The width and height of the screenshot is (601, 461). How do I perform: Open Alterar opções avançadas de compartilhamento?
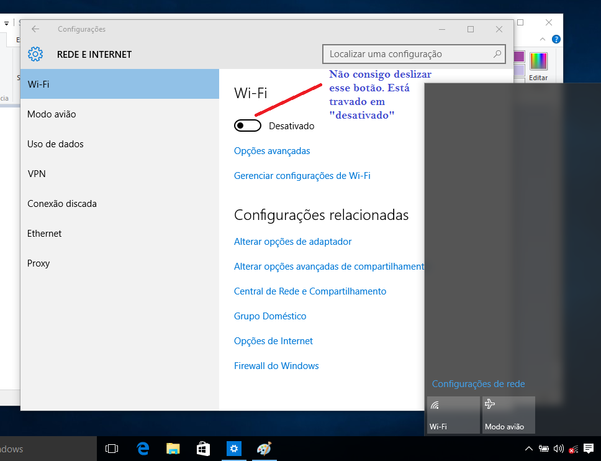point(329,267)
